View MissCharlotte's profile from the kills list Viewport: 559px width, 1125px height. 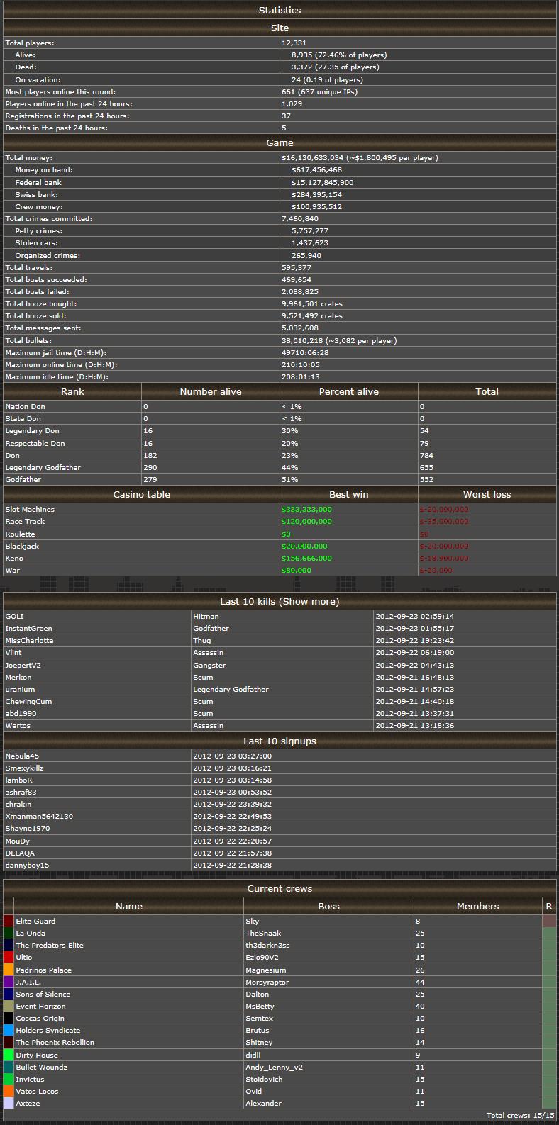pos(29,641)
